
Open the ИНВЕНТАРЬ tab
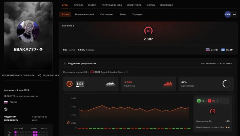click(x=134, y=5)
